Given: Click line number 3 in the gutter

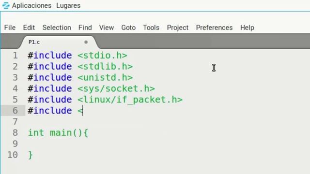Looking at the screenshot, I should click(x=15, y=77).
